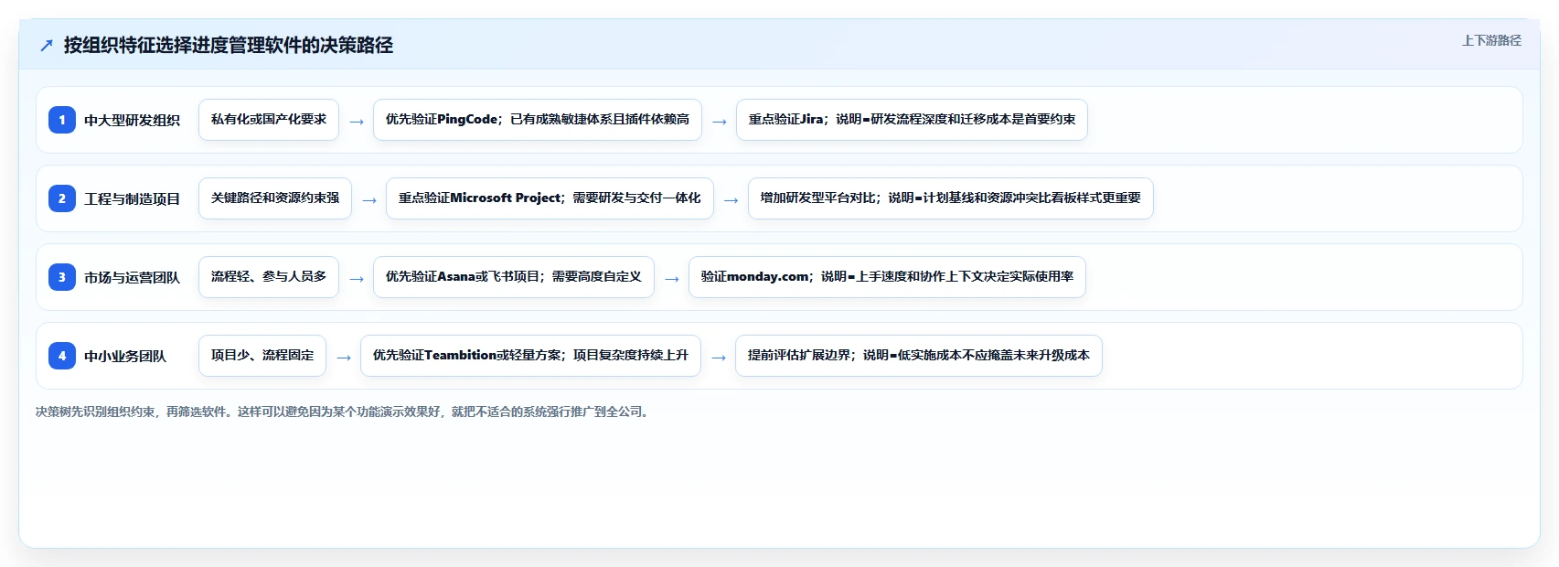This screenshot has width=1559, height=567.
Task: Click the 增加研发型平台对比 step box
Action: 951,198
